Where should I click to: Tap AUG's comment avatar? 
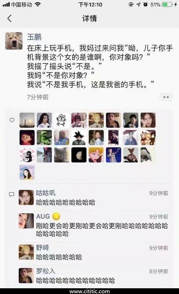26,221
